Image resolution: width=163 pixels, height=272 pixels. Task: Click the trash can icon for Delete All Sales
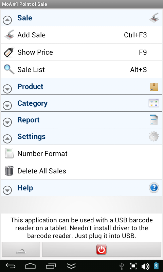pos(9,171)
